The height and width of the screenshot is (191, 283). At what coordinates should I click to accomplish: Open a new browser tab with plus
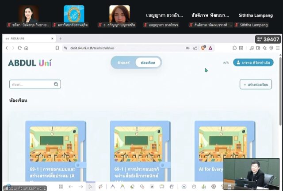coord(61,38)
